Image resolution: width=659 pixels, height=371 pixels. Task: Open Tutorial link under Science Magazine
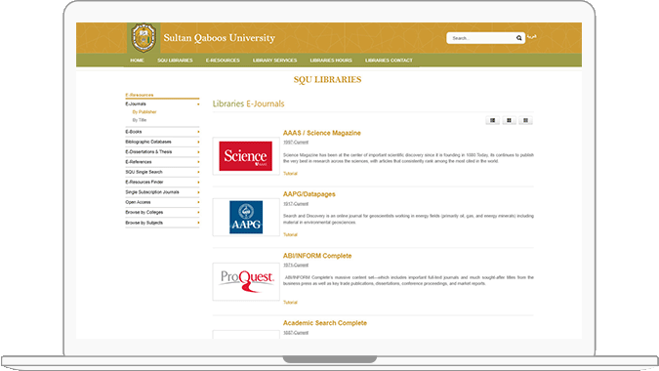point(290,174)
